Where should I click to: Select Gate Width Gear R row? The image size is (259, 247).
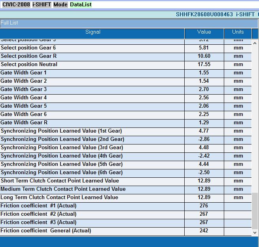(126, 123)
